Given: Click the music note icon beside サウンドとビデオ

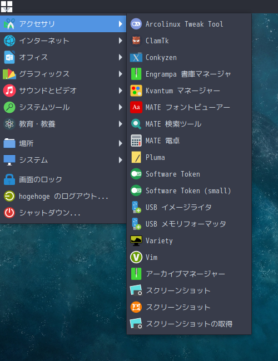Looking at the screenshot, I should pyautogui.click(x=9, y=91).
